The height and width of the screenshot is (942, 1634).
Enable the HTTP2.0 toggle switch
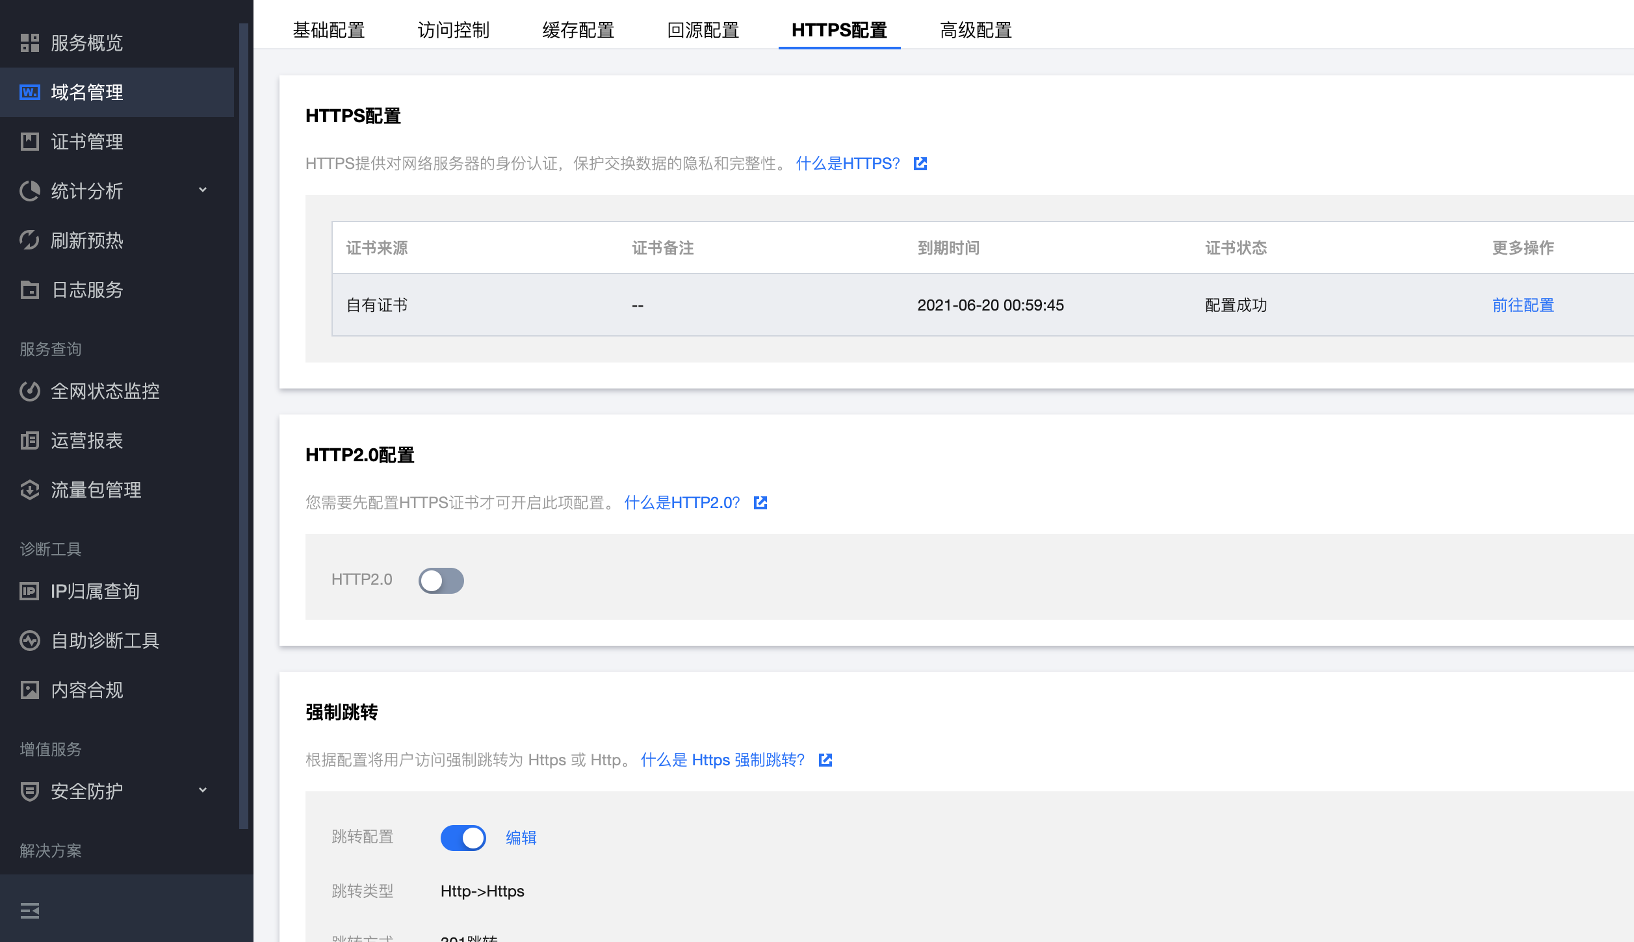point(441,580)
